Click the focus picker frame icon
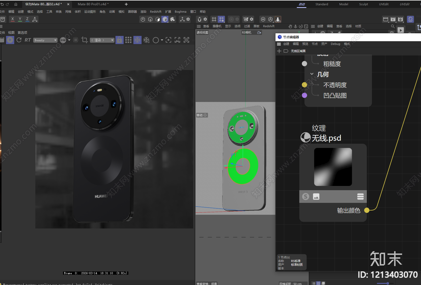This screenshot has width=421, height=285. [x=168, y=40]
